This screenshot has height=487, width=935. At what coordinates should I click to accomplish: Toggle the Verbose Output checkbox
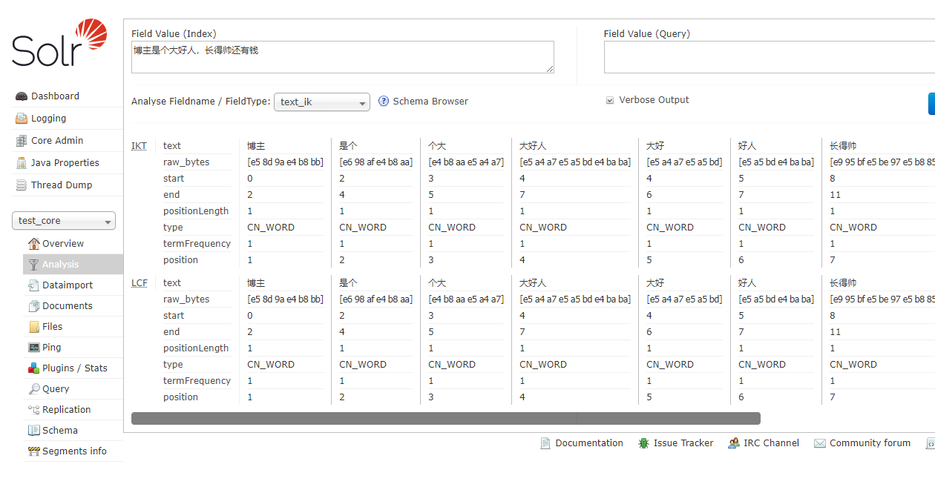609,100
